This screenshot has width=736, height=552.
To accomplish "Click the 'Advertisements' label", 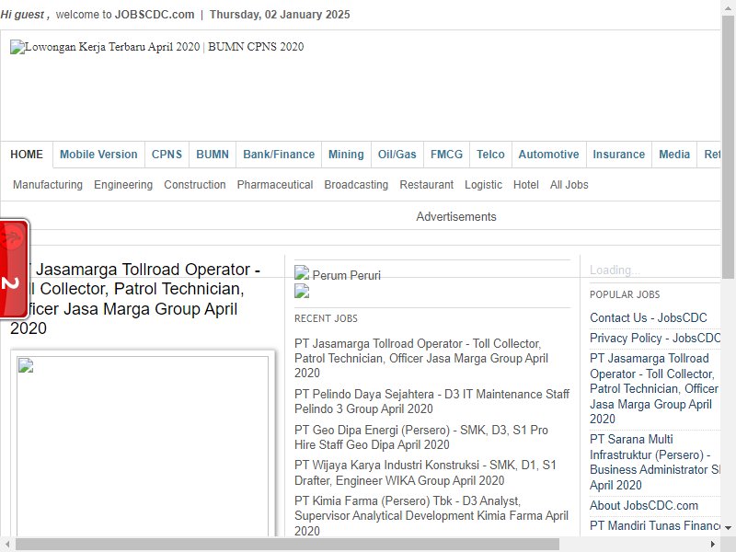I will coord(455,217).
